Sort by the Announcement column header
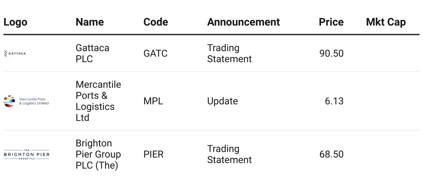 (243, 22)
